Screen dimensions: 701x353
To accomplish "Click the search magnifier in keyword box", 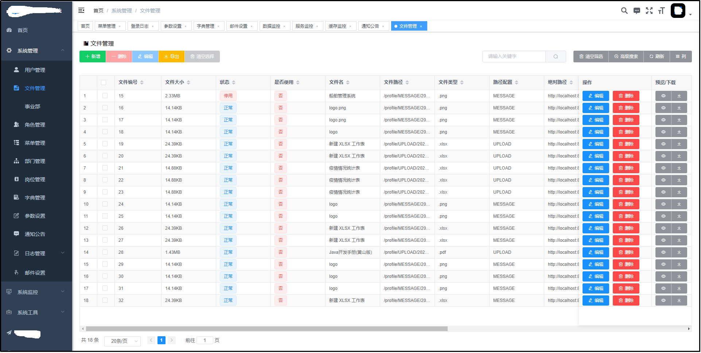I will point(556,57).
